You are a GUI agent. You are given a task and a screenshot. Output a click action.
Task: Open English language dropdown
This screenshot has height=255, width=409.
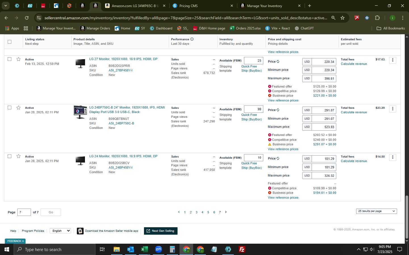click(x=60, y=231)
